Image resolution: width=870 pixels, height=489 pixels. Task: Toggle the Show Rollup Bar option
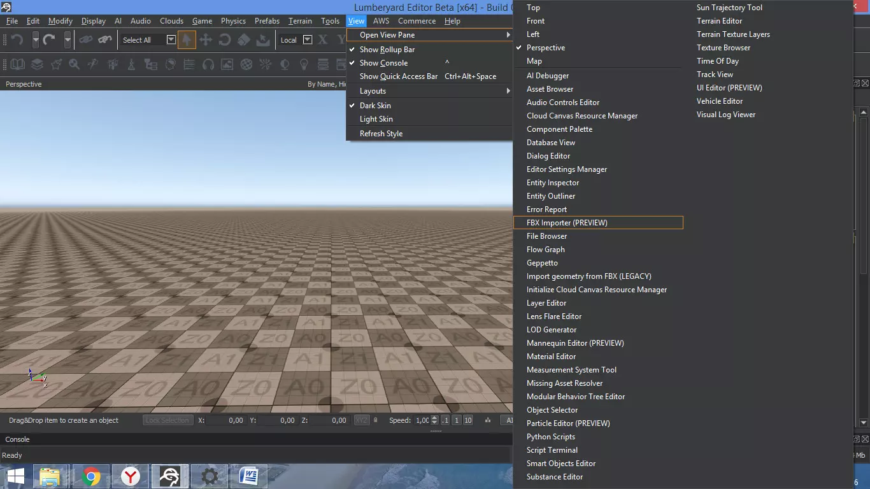pos(387,49)
